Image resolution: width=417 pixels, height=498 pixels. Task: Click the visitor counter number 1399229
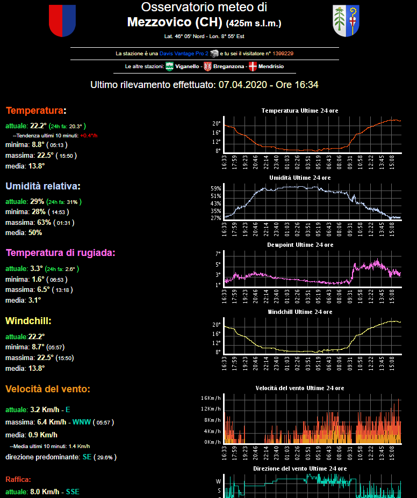coord(283,54)
